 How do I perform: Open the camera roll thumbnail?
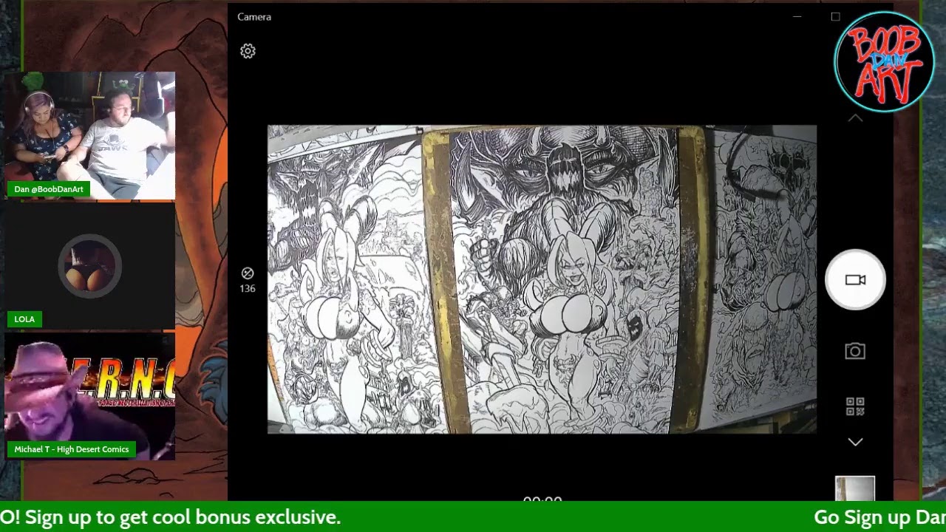[855, 488]
